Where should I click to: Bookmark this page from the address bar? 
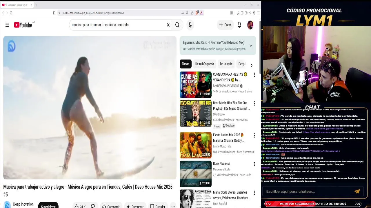click(x=54, y=13)
